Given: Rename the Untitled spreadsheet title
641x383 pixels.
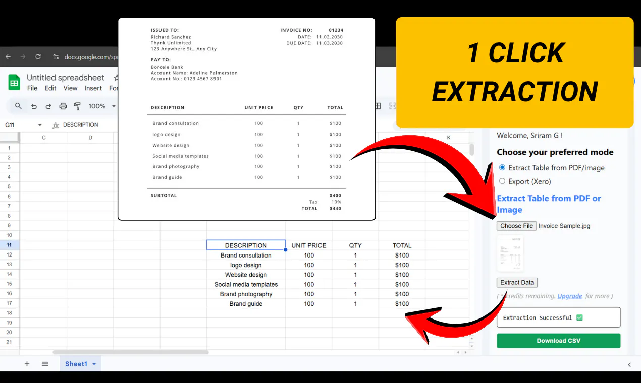Looking at the screenshot, I should point(66,77).
